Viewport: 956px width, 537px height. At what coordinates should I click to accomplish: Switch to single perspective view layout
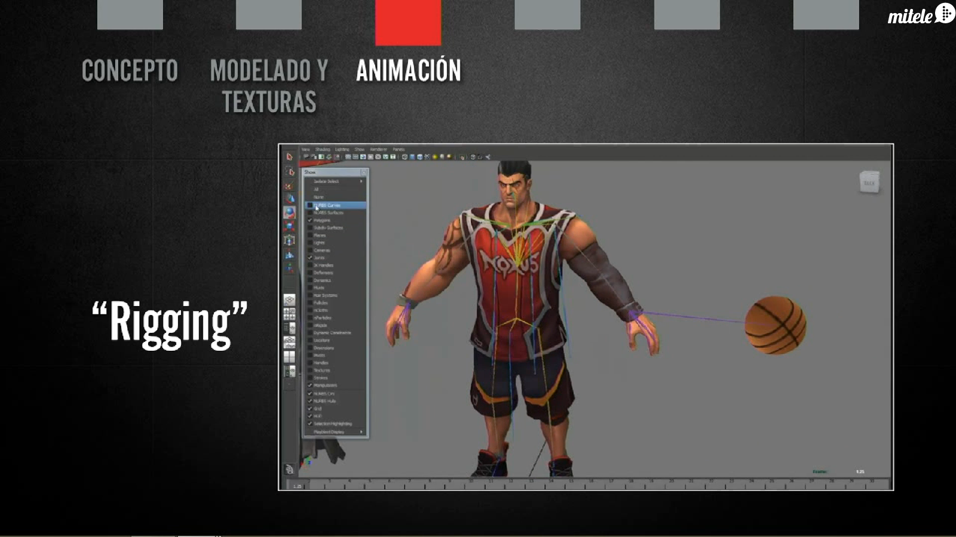289,300
